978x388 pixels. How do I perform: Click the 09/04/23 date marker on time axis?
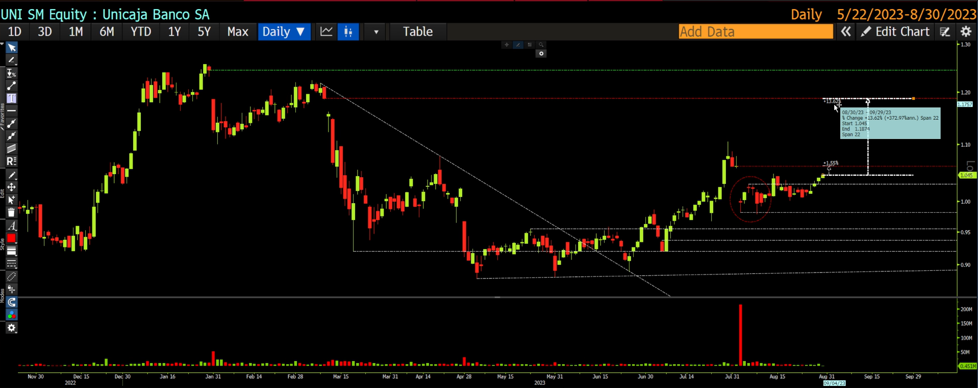[835, 383]
